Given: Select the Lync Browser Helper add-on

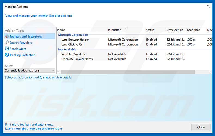Looking at the screenshot, I should 75,40.
